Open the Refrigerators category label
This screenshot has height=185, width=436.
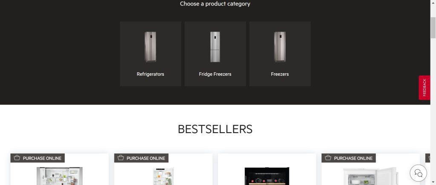[150, 74]
